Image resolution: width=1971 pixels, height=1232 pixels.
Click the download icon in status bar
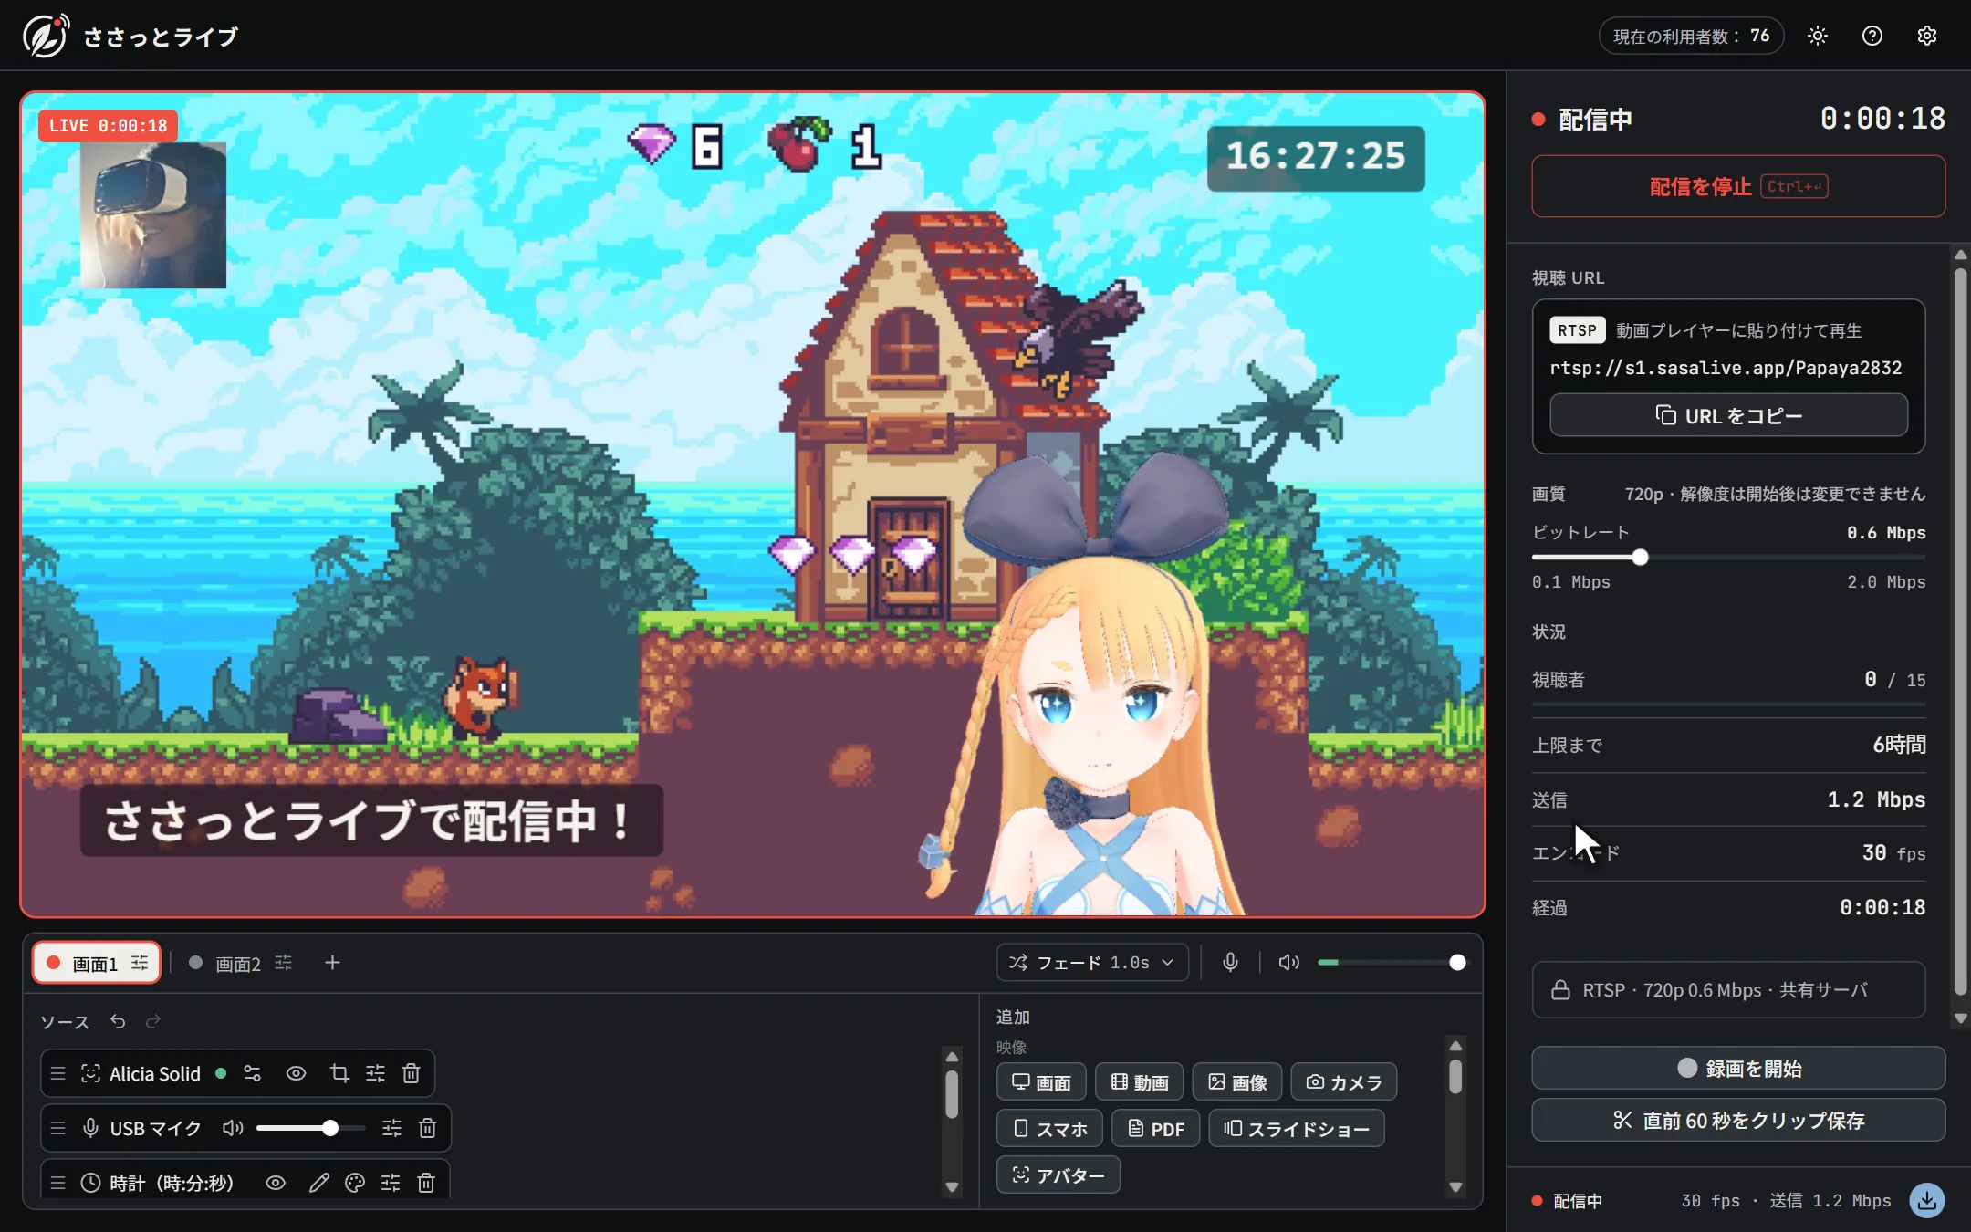click(1926, 1200)
